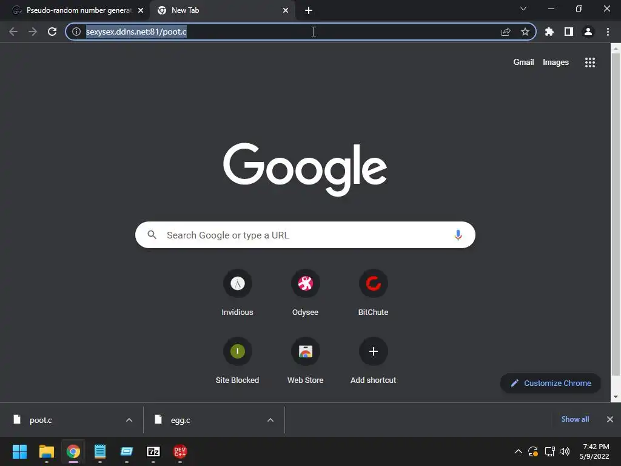621x466 pixels.
Task: Open the Gmail link
Action: tap(523, 62)
